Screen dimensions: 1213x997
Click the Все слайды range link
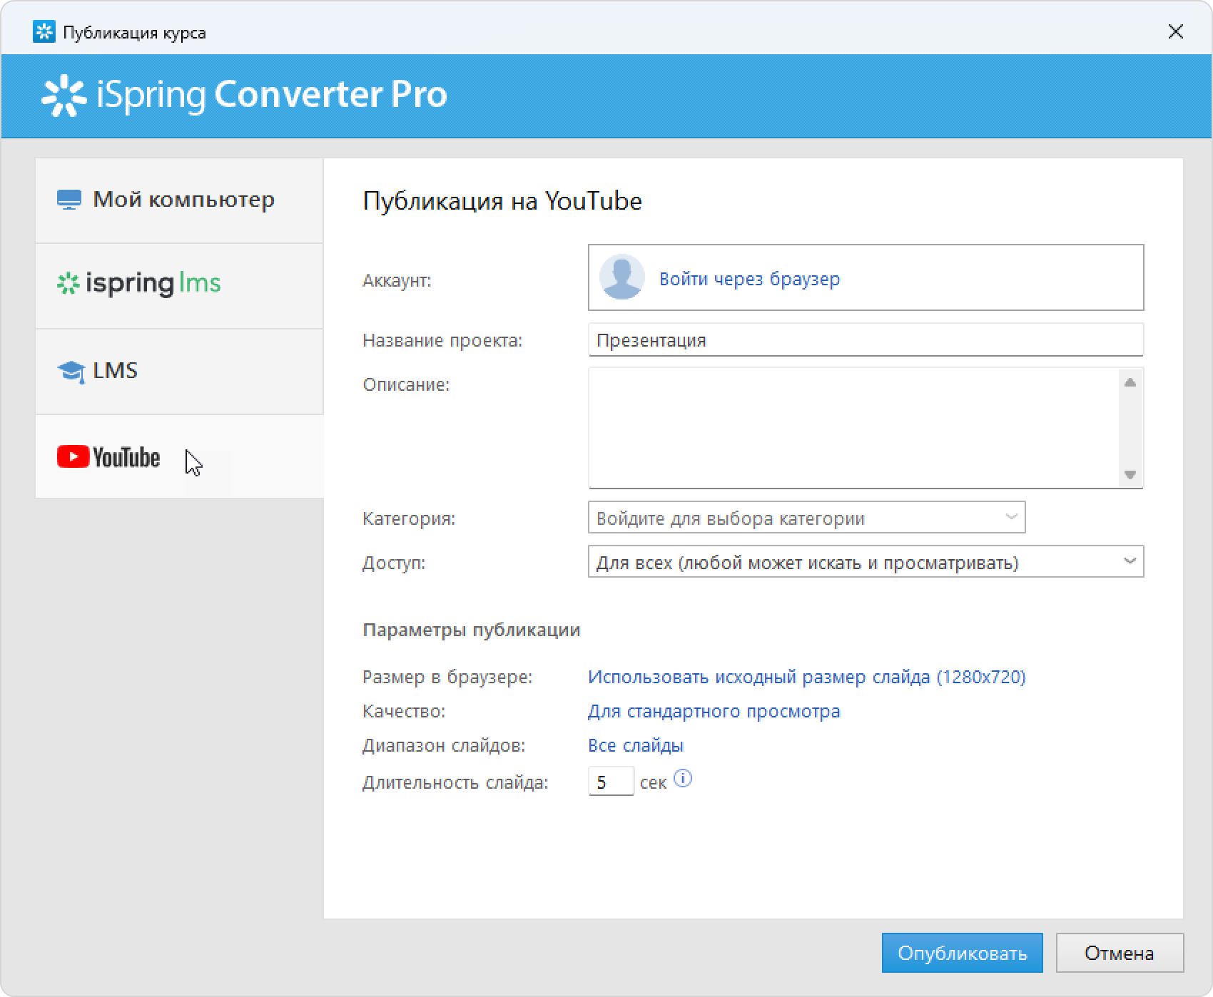tap(636, 745)
